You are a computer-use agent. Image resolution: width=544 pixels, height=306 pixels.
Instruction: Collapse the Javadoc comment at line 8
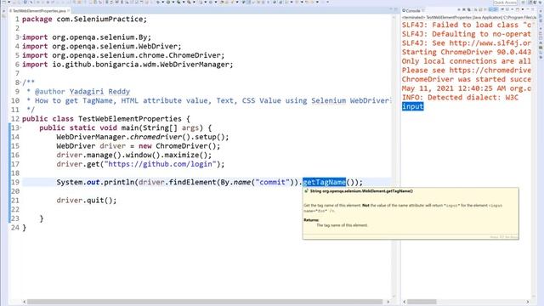(x=20, y=82)
